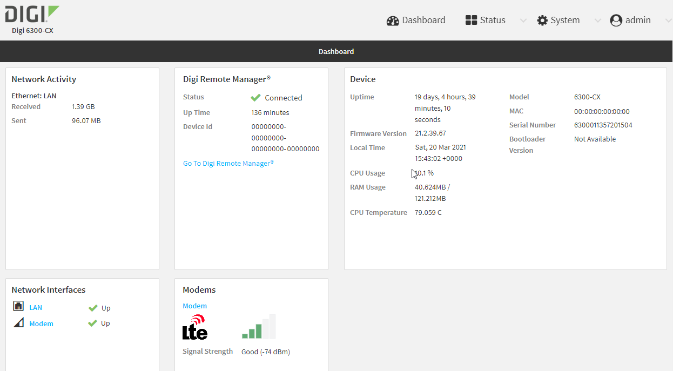Click the Firmware Version 21.2.39.67
The height and width of the screenshot is (371, 673).
(x=430, y=133)
